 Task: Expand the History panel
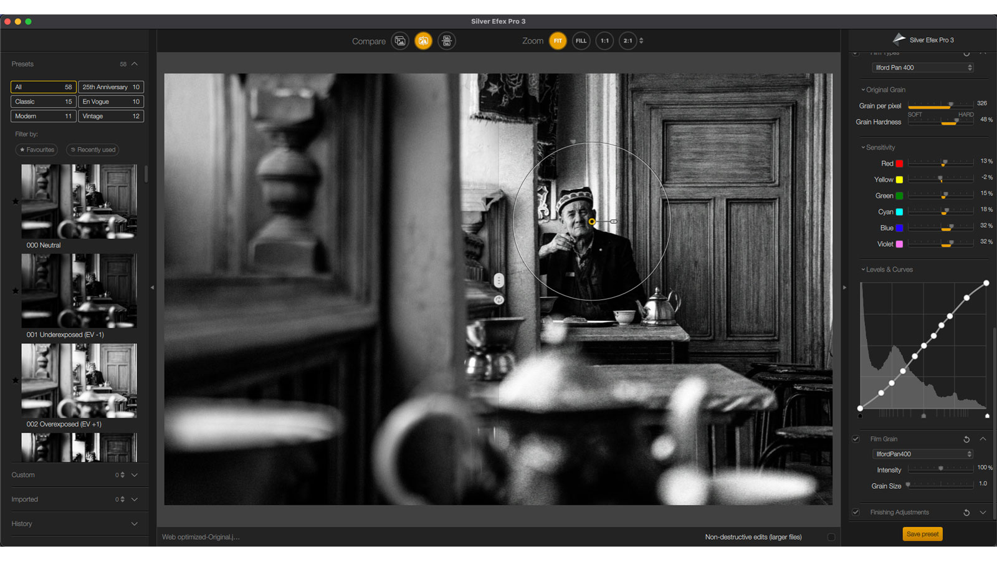click(134, 524)
